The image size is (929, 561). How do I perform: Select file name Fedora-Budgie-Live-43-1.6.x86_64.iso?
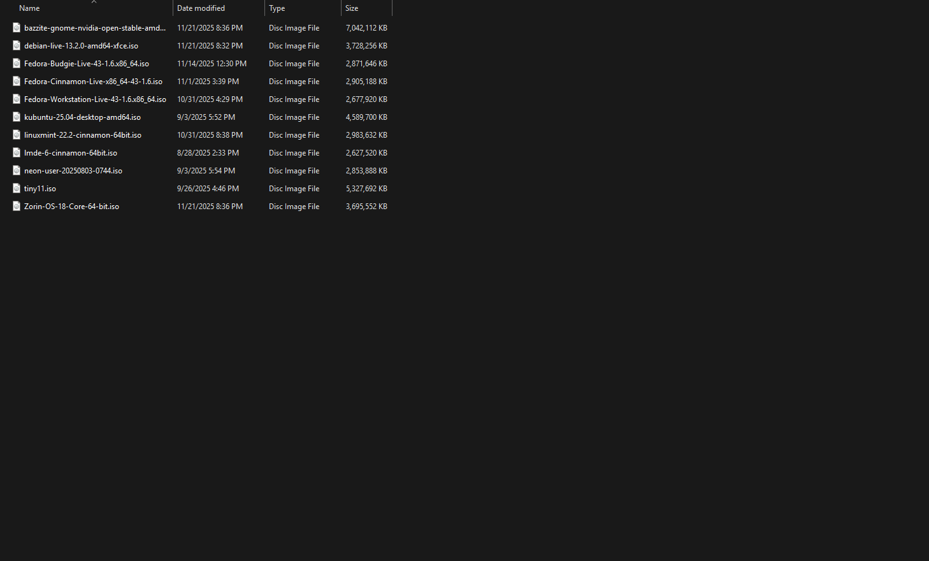coord(87,64)
